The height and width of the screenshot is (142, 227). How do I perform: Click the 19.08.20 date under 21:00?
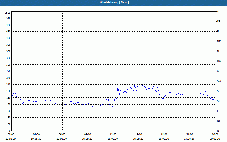(189, 139)
